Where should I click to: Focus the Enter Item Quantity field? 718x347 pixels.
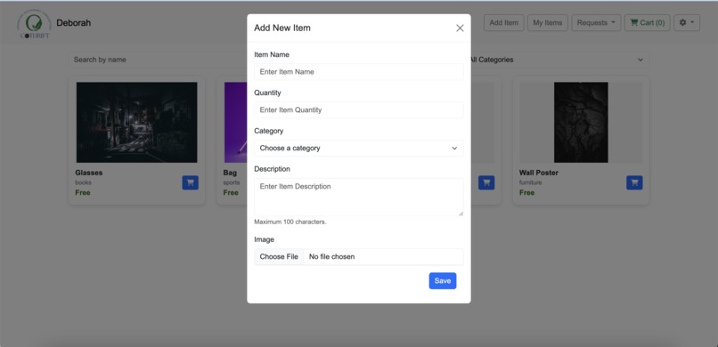358,109
